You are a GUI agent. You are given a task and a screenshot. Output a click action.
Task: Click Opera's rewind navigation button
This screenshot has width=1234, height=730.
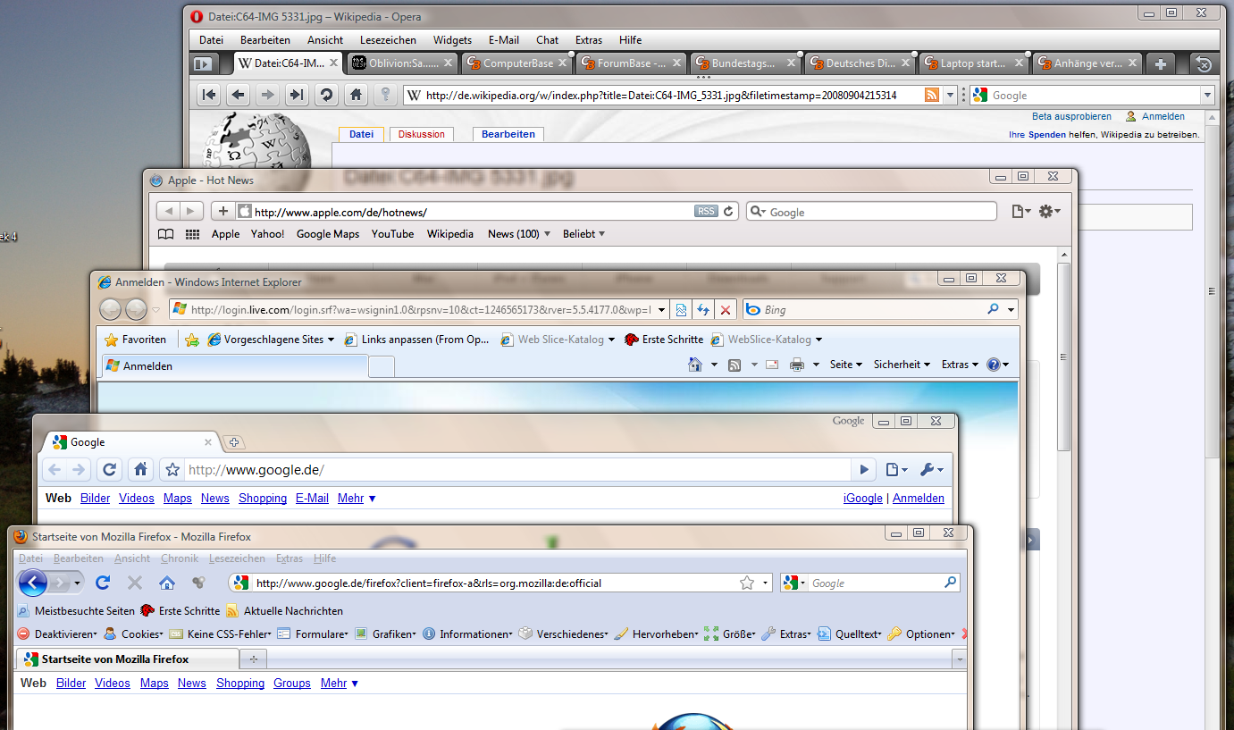208,95
